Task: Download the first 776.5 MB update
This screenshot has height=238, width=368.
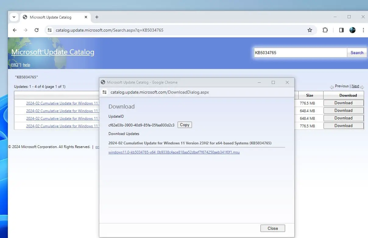Action: 343,103
